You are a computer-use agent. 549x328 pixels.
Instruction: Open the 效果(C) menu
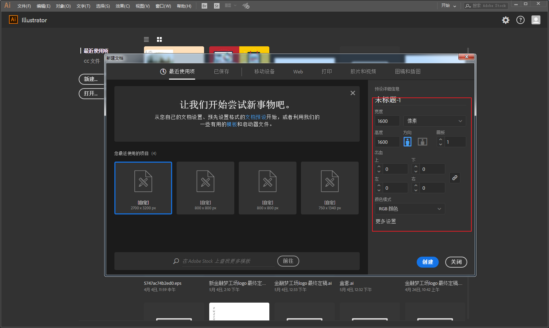tap(123, 6)
